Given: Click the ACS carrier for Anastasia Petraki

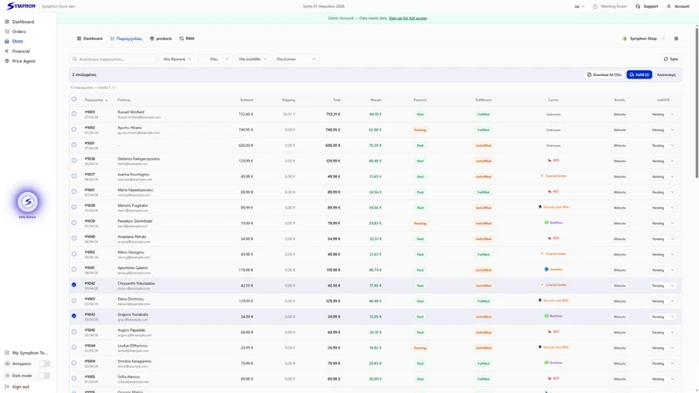Looking at the screenshot, I should click(x=553, y=238).
